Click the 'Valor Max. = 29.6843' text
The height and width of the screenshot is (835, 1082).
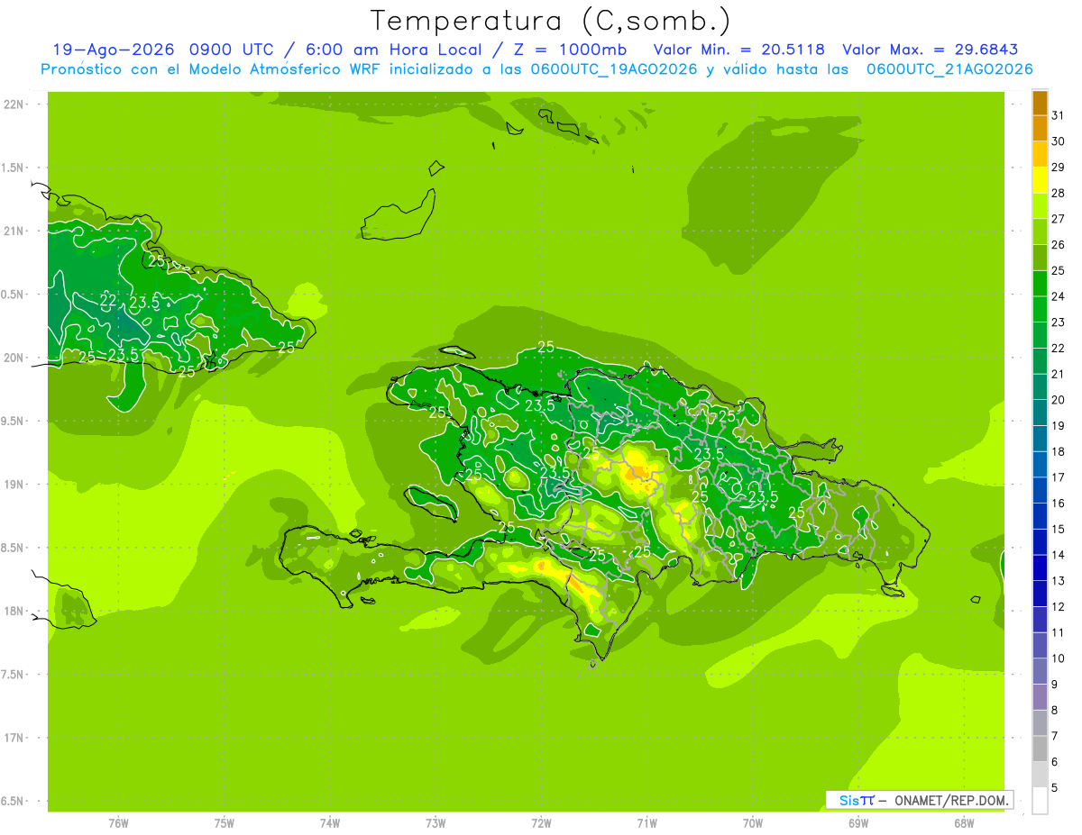tap(931, 50)
